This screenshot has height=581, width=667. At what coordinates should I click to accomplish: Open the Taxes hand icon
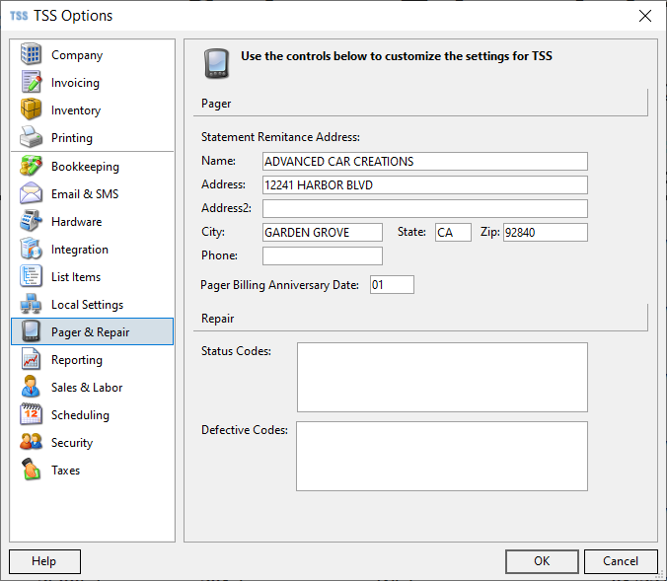[x=31, y=470]
